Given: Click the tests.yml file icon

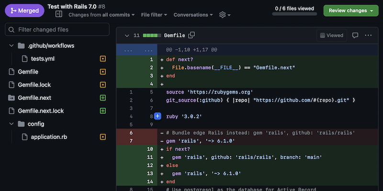Looking at the screenshot, I should pyautogui.click(x=24, y=59).
